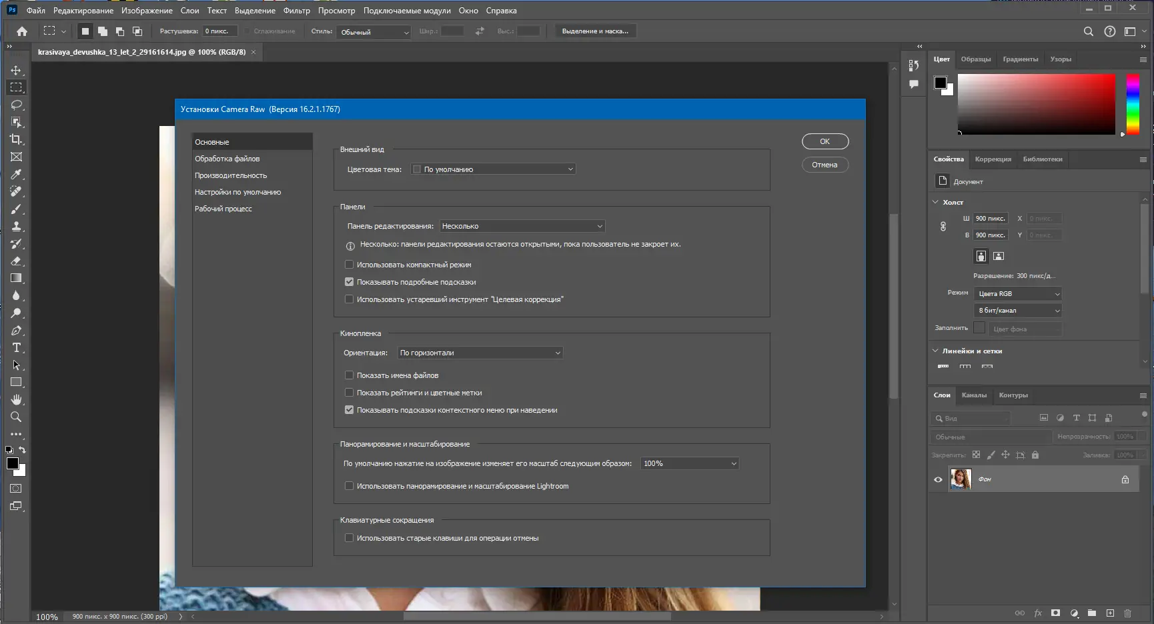
Task: Select the Lasso tool
Action: (x=16, y=105)
